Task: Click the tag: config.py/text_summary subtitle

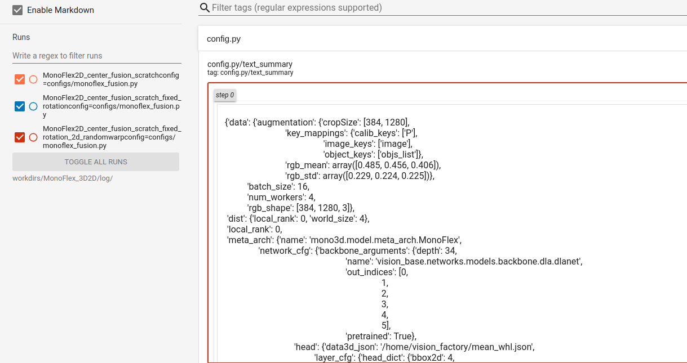Action: click(250, 73)
